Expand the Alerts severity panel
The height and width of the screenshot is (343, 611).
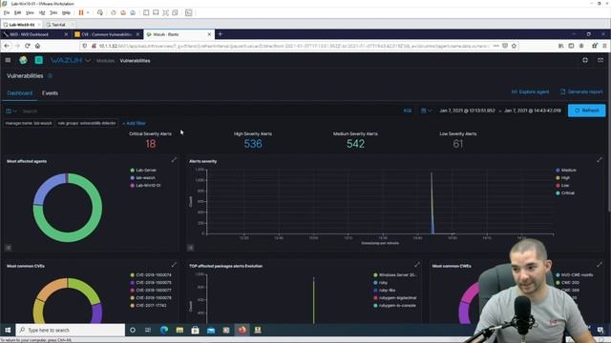click(600, 160)
